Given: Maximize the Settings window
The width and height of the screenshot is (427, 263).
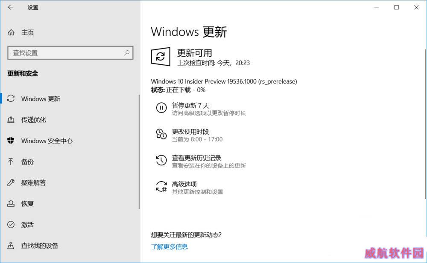Looking at the screenshot, I should click(397, 7).
